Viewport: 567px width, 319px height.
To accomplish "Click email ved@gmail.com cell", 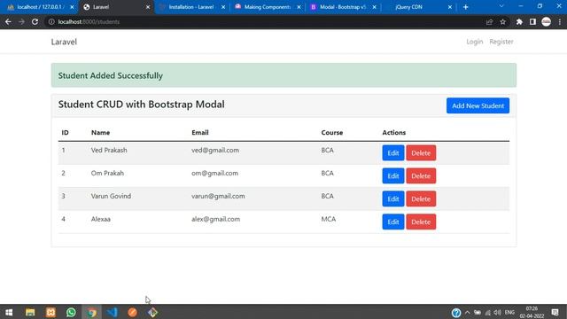I will tap(215, 150).
